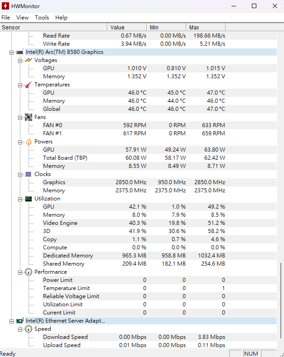Click the Clocks waveform icon
284x357 pixels.
[x=29, y=174]
